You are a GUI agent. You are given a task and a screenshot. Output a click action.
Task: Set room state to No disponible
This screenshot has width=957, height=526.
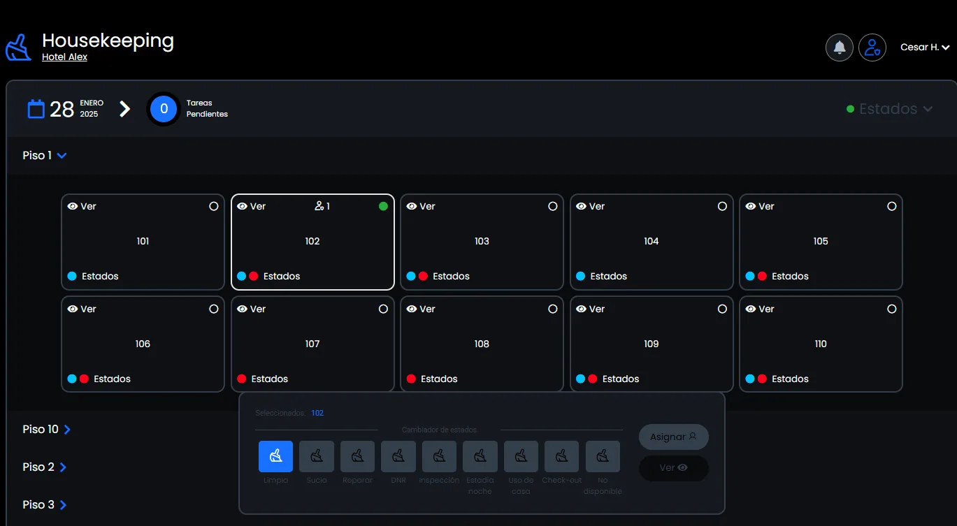point(603,456)
